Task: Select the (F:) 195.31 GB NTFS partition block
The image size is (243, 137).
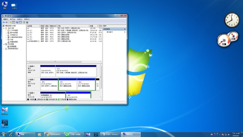Action: (67, 84)
